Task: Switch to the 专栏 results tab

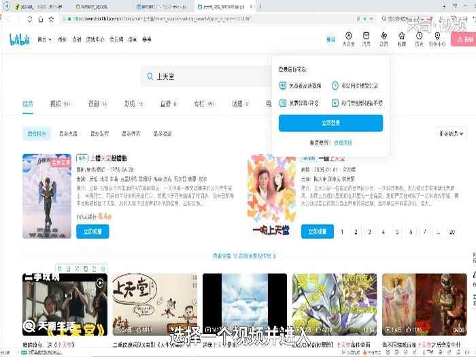Action: pyautogui.click(x=204, y=104)
